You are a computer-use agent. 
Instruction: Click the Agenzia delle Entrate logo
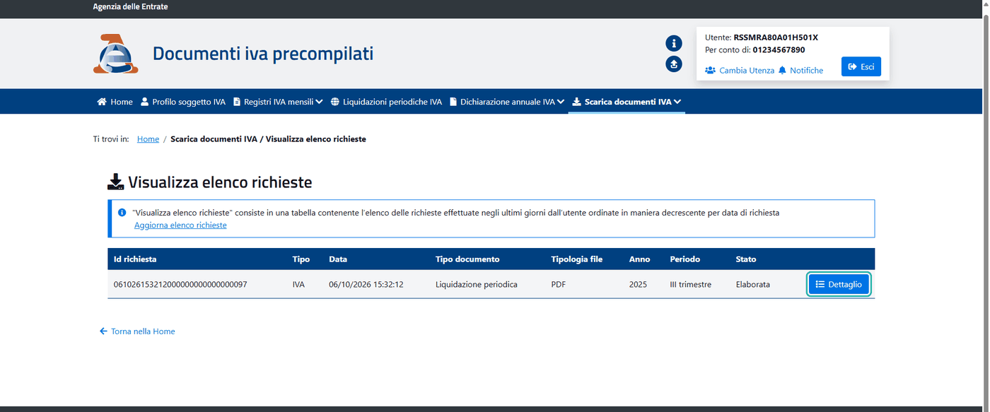(x=115, y=54)
